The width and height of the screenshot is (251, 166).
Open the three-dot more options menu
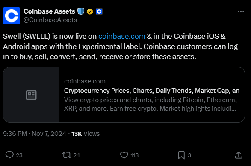click(241, 11)
